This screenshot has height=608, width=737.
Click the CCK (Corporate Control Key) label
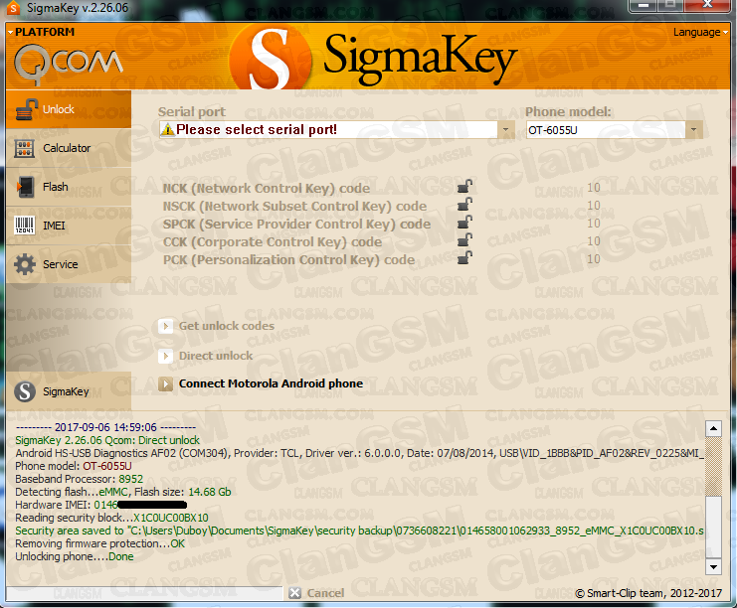273,241
